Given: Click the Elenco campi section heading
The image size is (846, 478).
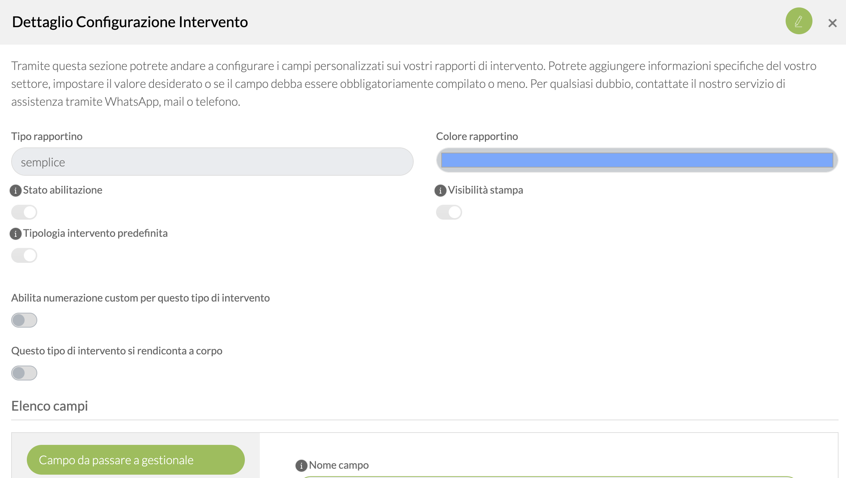Looking at the screenshot, I should pos(50,406).
